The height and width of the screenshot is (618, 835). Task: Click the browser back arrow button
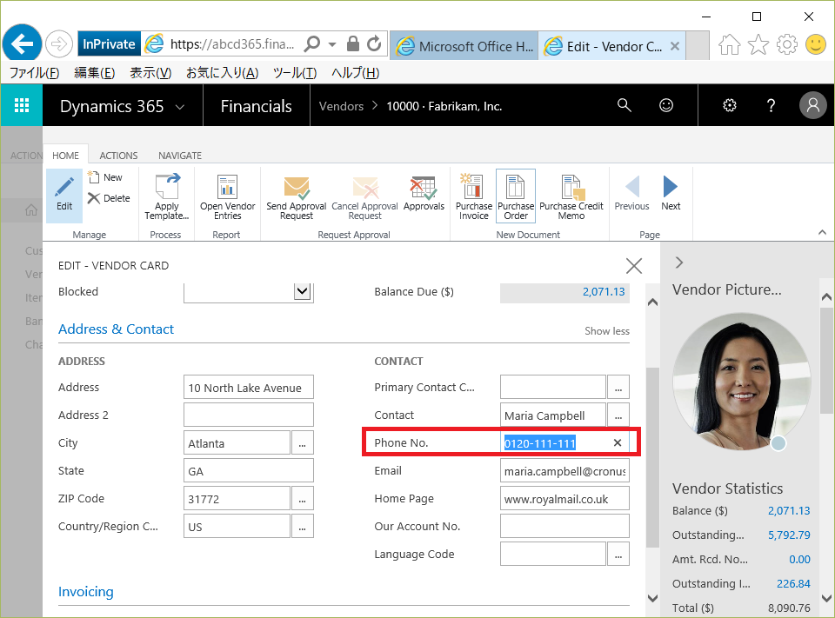click(x=22, y=43)
